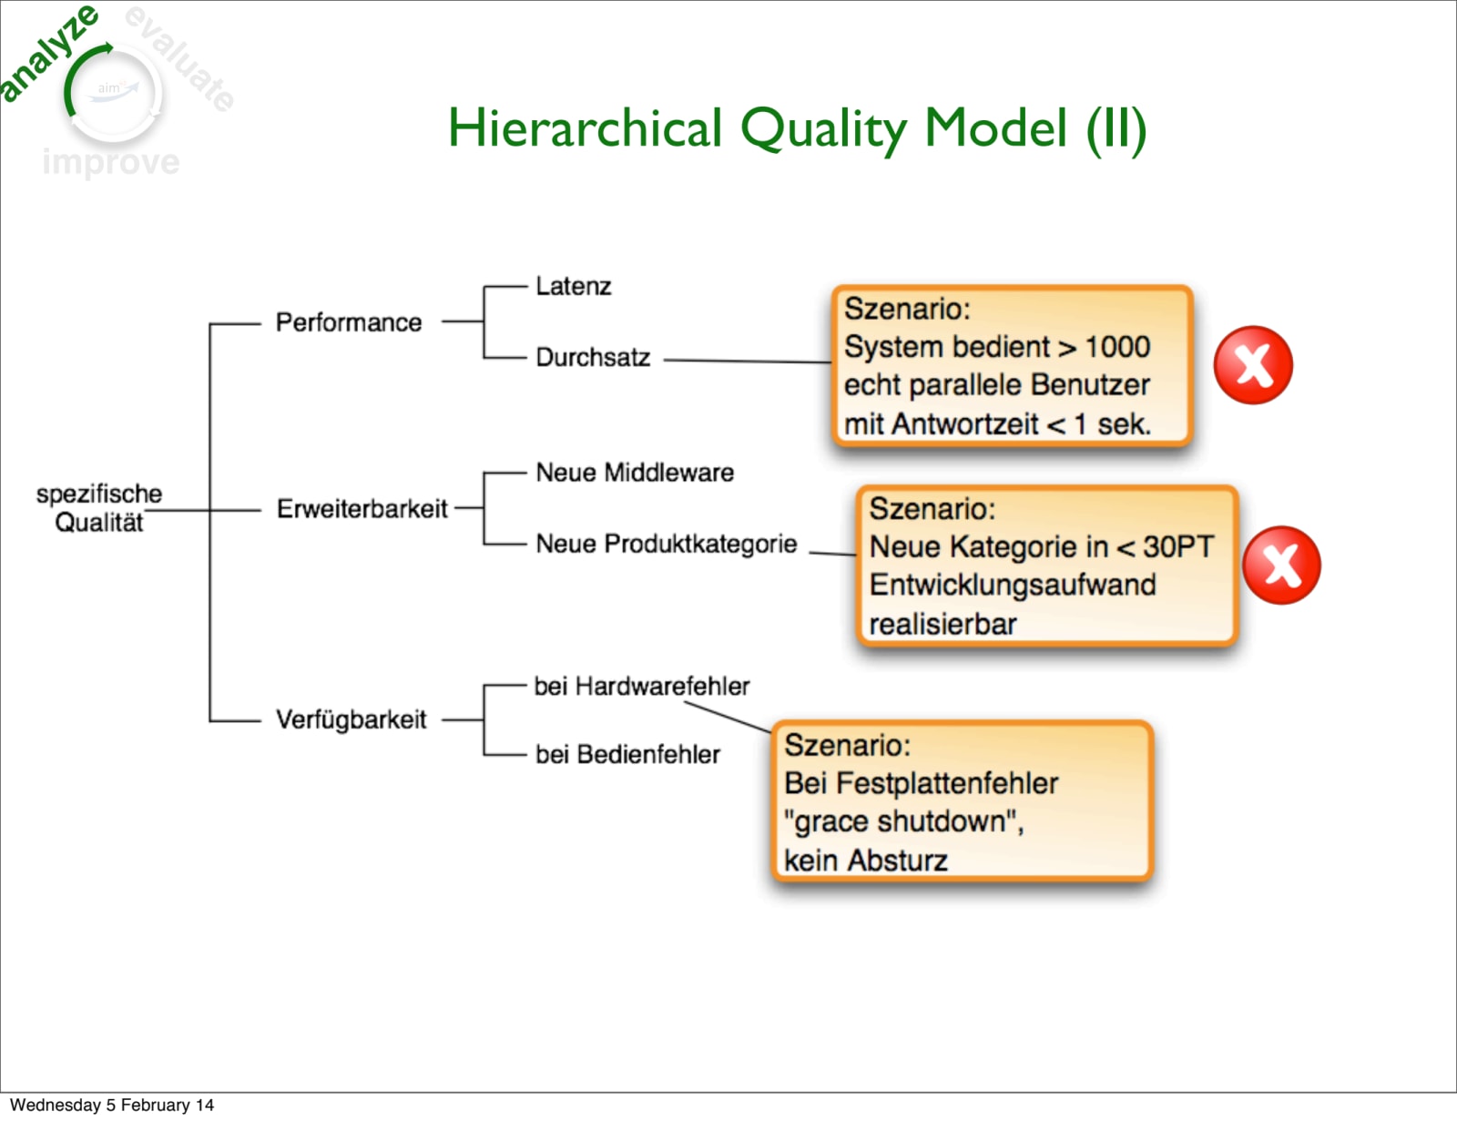Click the 'bei Hardwarefehler' leaf label
Viewport: 1457px width, 1121px height.
point(642,686)
